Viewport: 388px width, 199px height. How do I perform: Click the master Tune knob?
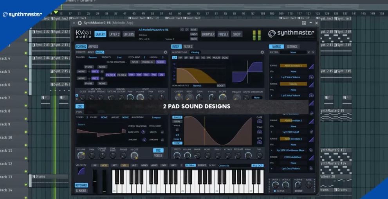309,185
